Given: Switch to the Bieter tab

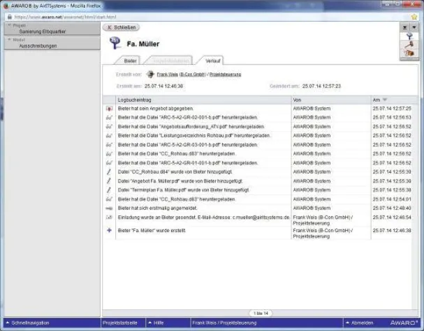Looking at the screenshot, I should coord(131,61).
